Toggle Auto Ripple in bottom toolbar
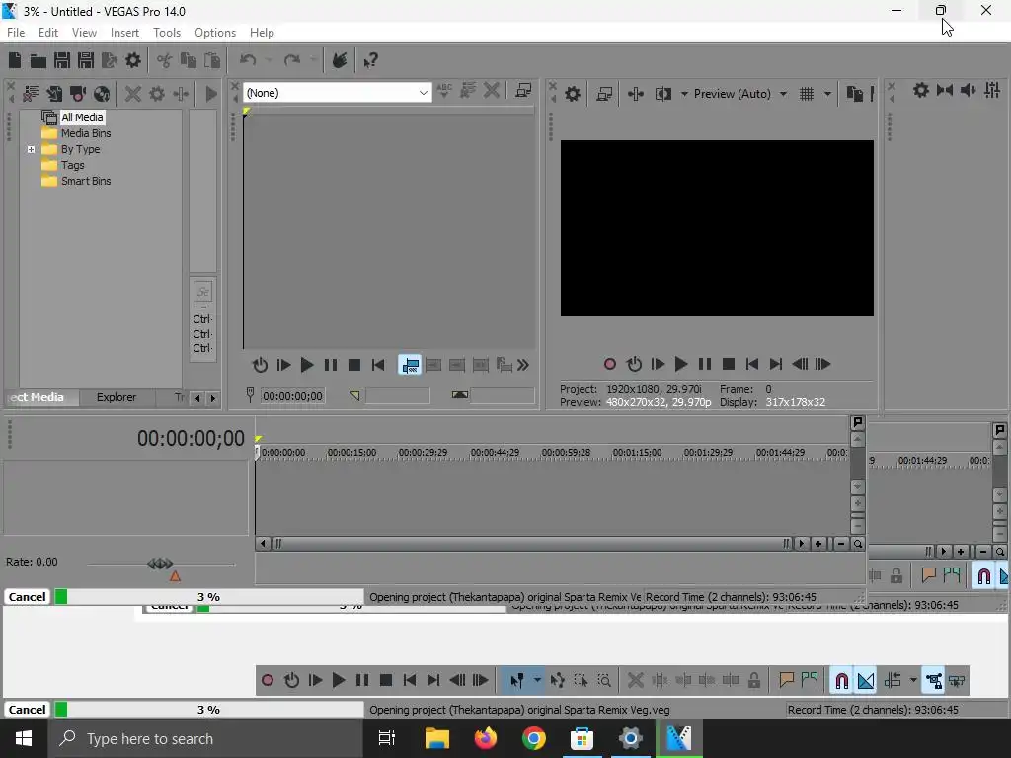The width and height of the screenshot is (1011, 758). 893,680
